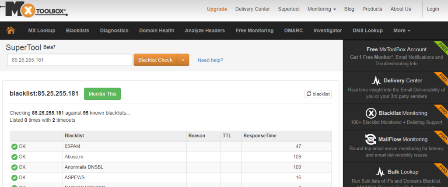The height and width of the screenshot is (187, 448).
Task: Click the Monitor This button
Action: pos(102,94)
